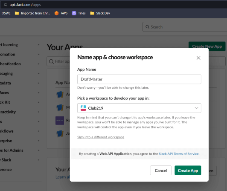The width and height of the screenshot is (227, 191).
Task: Click the Club219 workspace logo icon
Action: coord(83,108)
